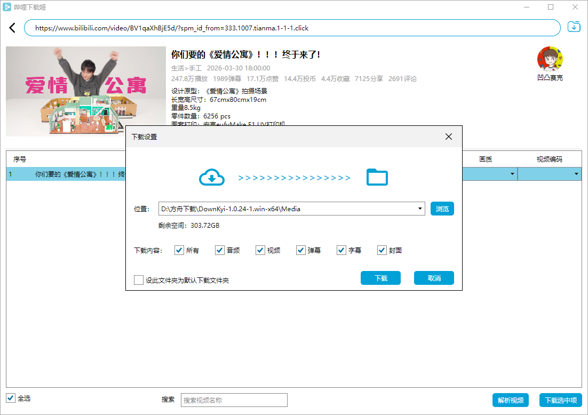
Task: Uncheck the 封面 download option
Action: [382, 250]
